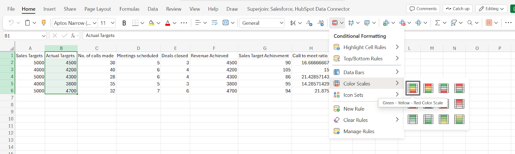Open ribbon overflow ellipsis at far right
The width and height of the screenshot is (515, 154).
[508, 23]
